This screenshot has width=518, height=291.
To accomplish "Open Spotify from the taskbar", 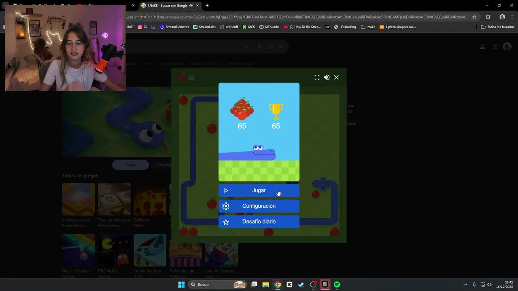I will pyautogui.click(x=337, y=285).
